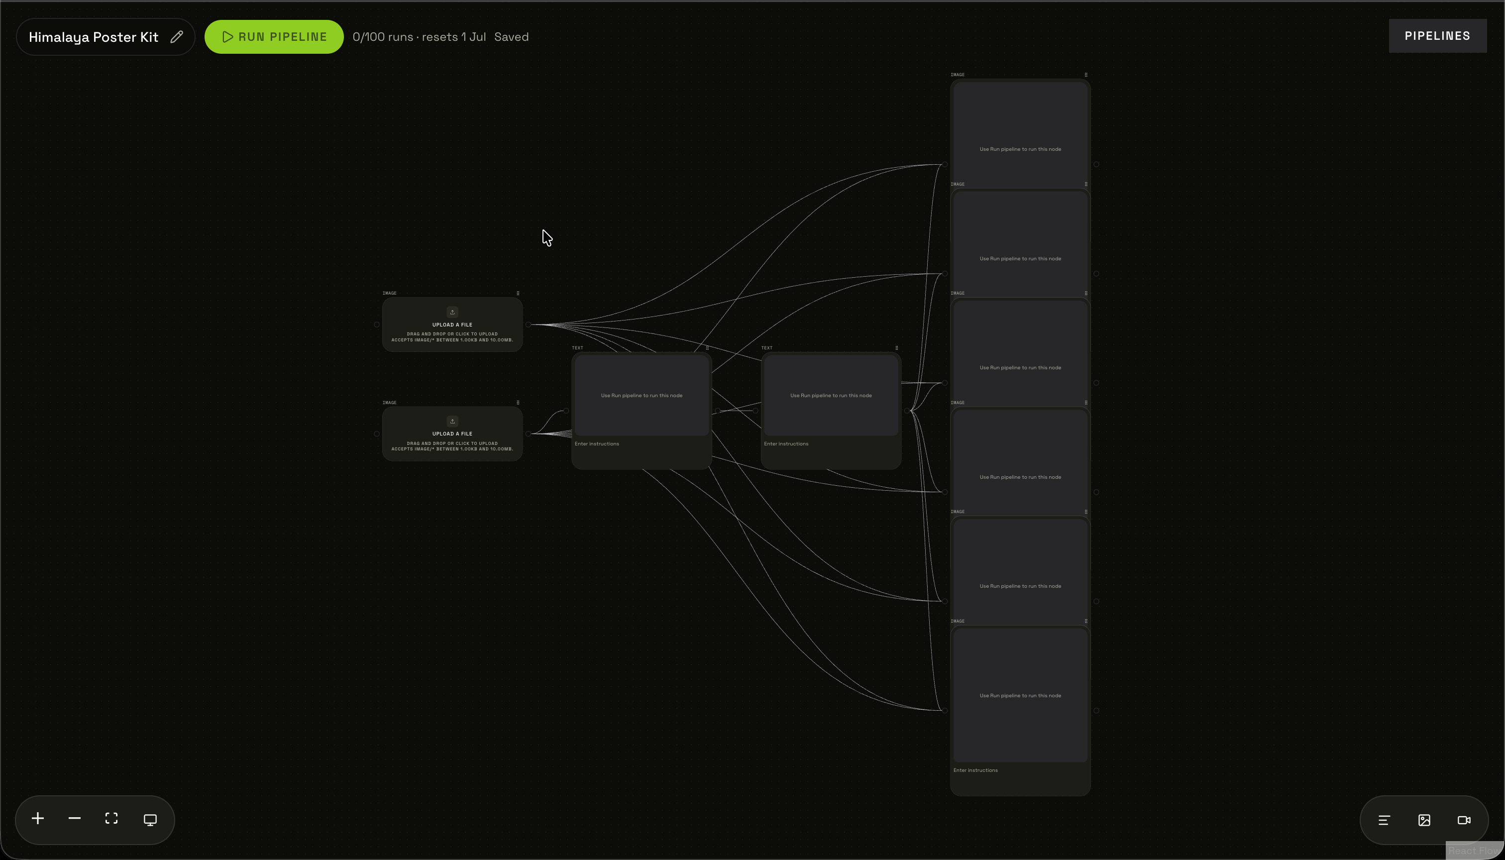The width and height of the screenshot is (1505, 860).
Task: Click the monitor icon in the zoom controls
Action: coord(150,820)
